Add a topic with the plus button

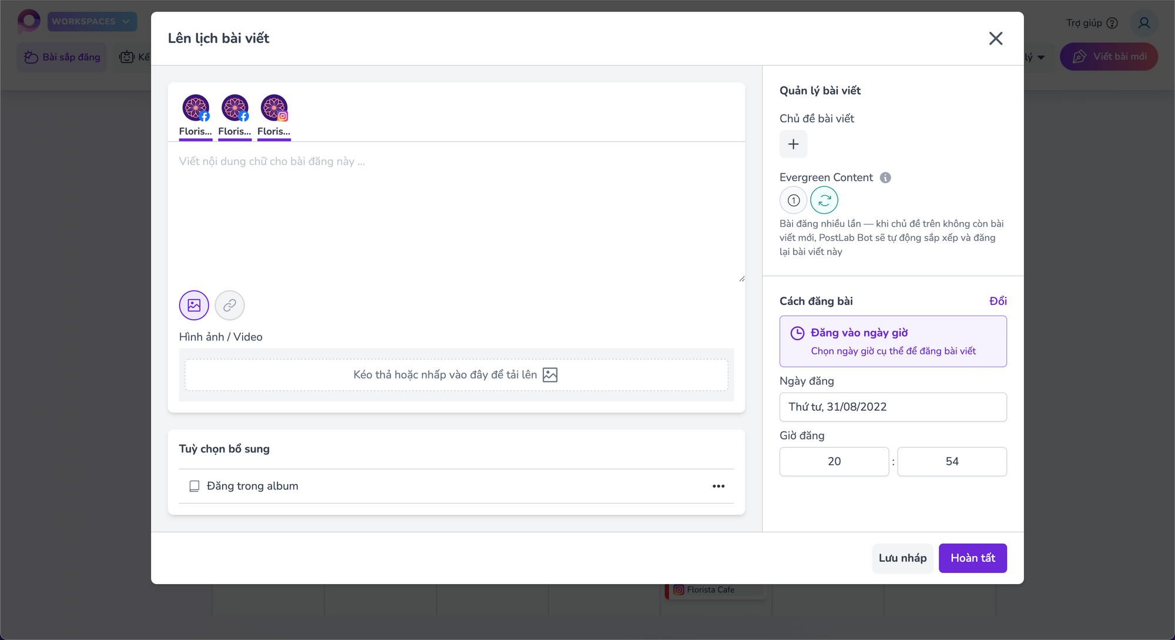tap(793, 144)
